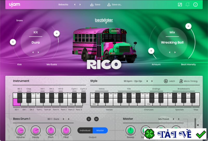Solo Bass Drum 1 with S button
208x141 pixels.
(89, 119)
